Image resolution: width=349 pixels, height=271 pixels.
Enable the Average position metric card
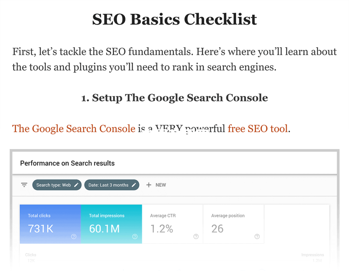point(233,224)
